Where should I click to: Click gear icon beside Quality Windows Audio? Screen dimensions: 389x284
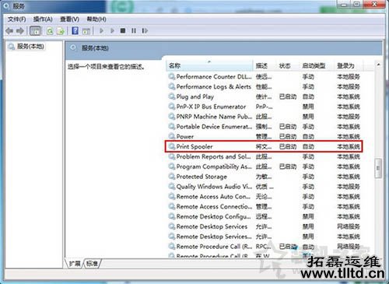pos(172,187)
